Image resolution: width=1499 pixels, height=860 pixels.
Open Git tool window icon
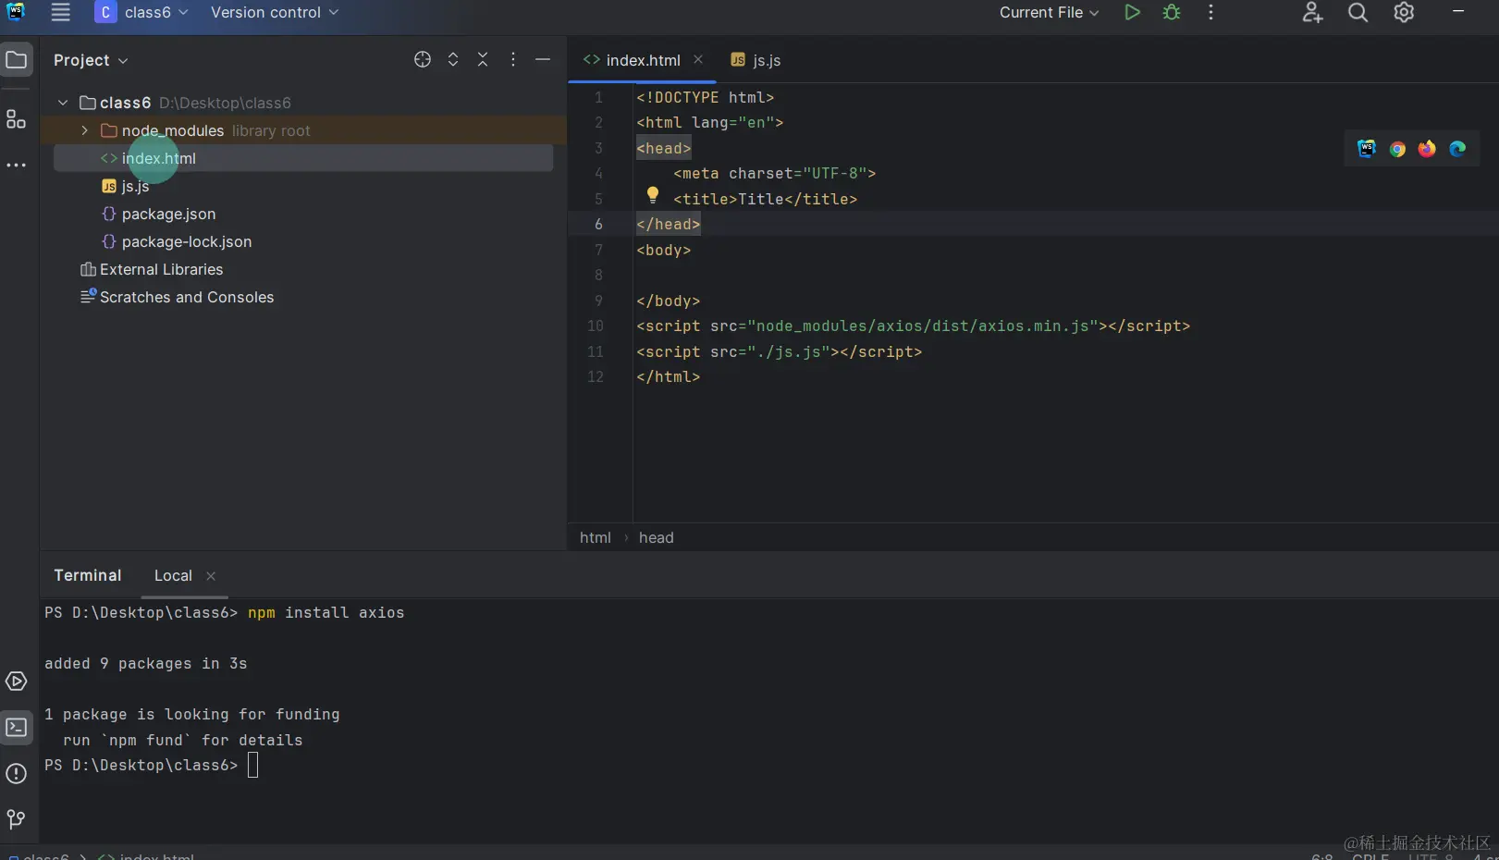[16, 819]
